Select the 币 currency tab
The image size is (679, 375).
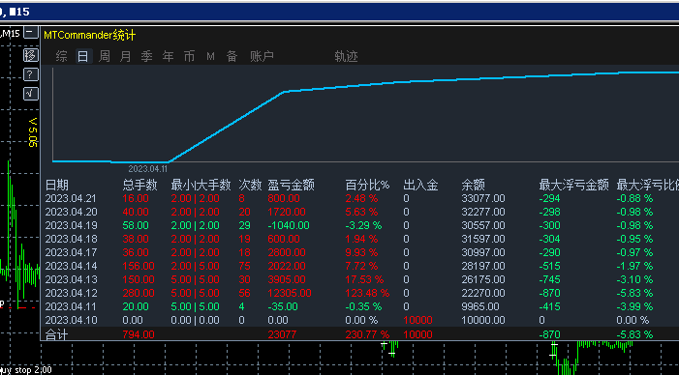pos(189,56)
